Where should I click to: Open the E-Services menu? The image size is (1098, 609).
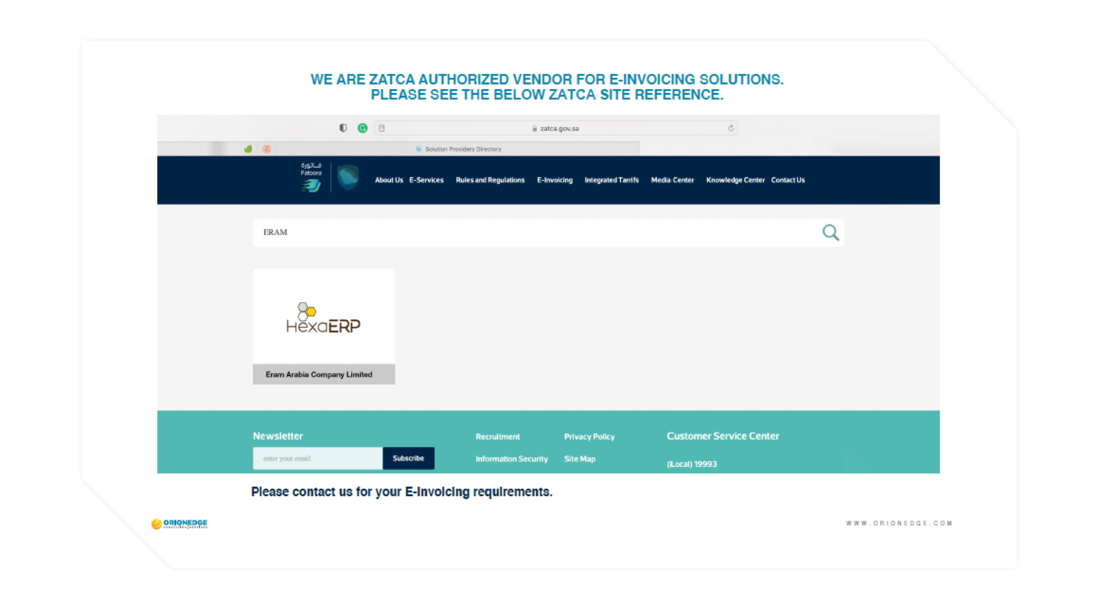coord(426,180)
